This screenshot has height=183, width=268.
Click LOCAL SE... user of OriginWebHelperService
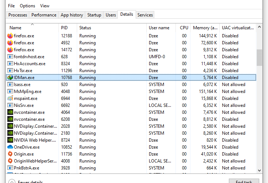point(160,161)
